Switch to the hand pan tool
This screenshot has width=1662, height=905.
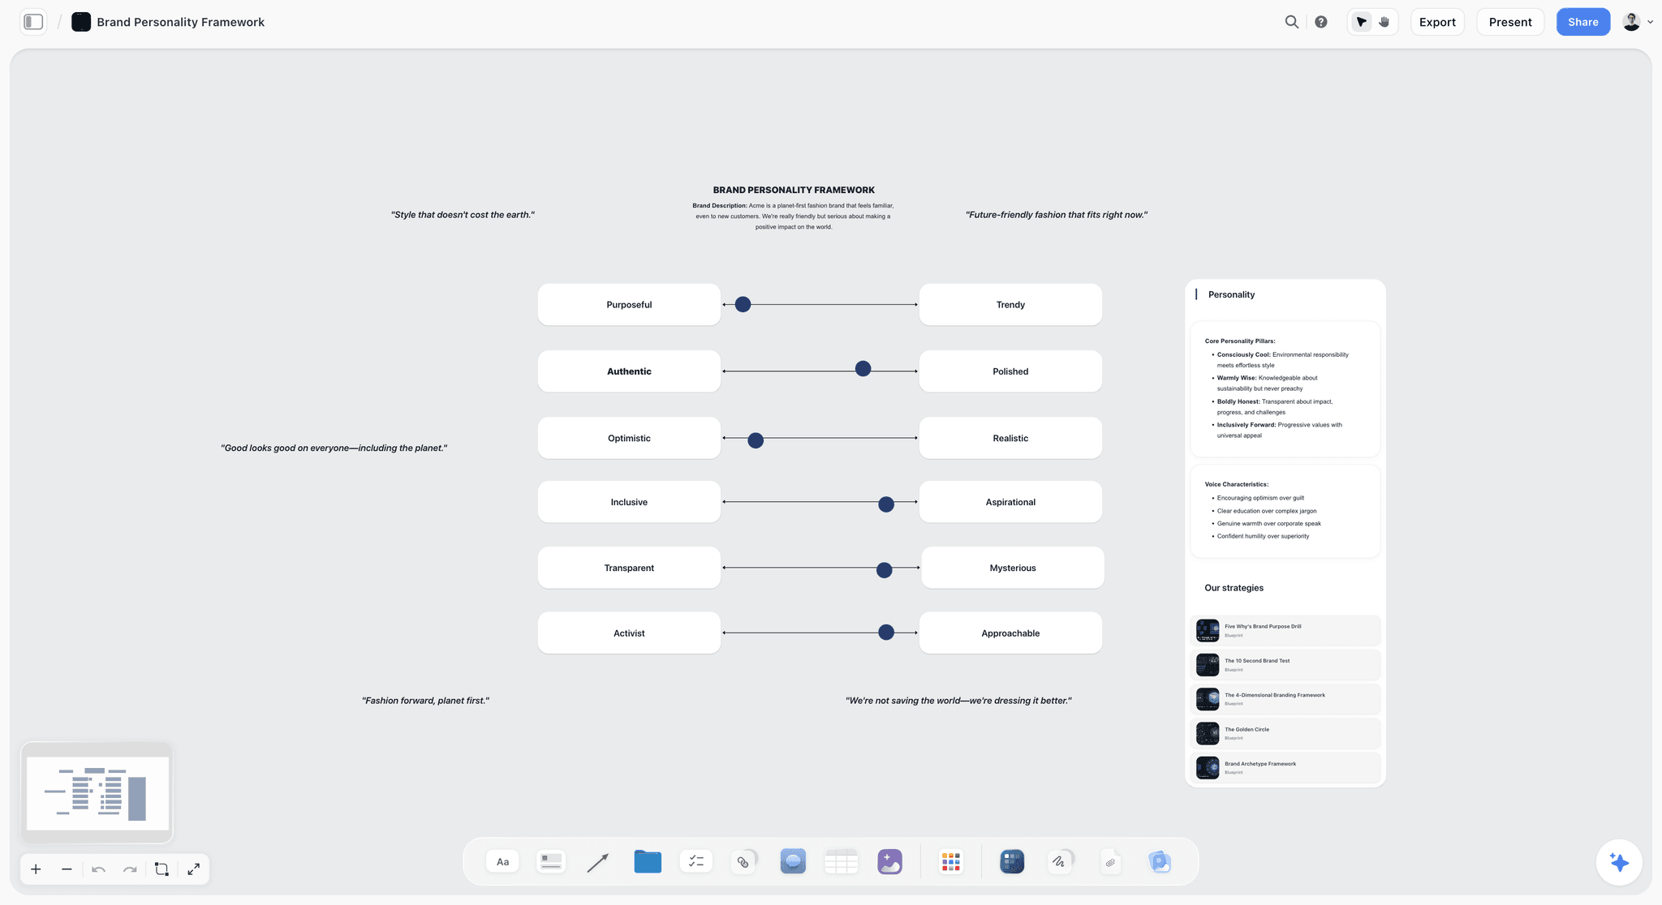pos(1384,22)
